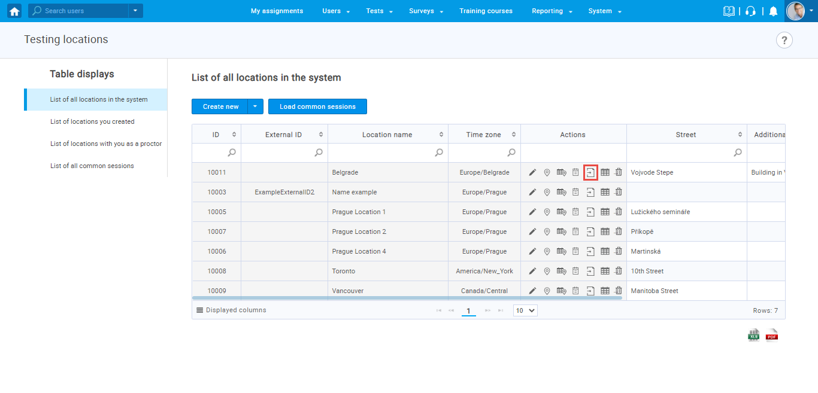Delete the Toronto location using trash icon
Viewport: 818px width, 393px height.
(x=619, y=272)
